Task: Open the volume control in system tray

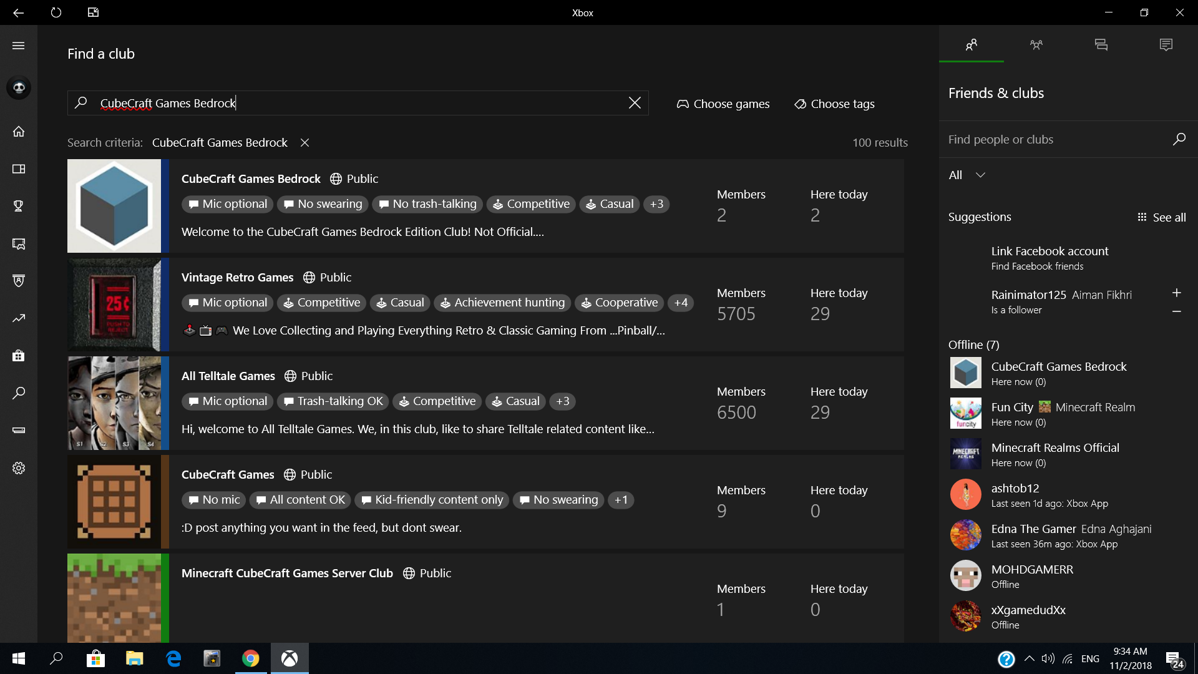Action: click(x=1048, y=658)
